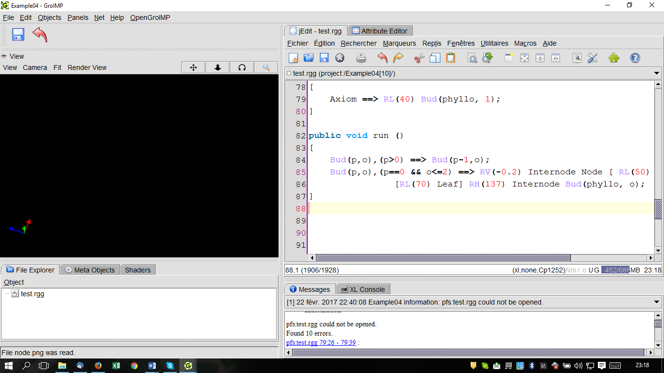Select the Move view tool button

point(193,68)
